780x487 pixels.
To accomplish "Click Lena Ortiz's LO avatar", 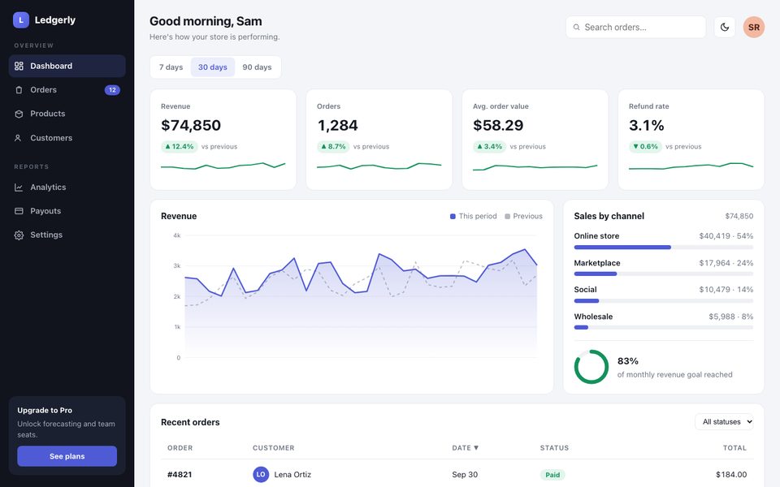I will (261, 475).
